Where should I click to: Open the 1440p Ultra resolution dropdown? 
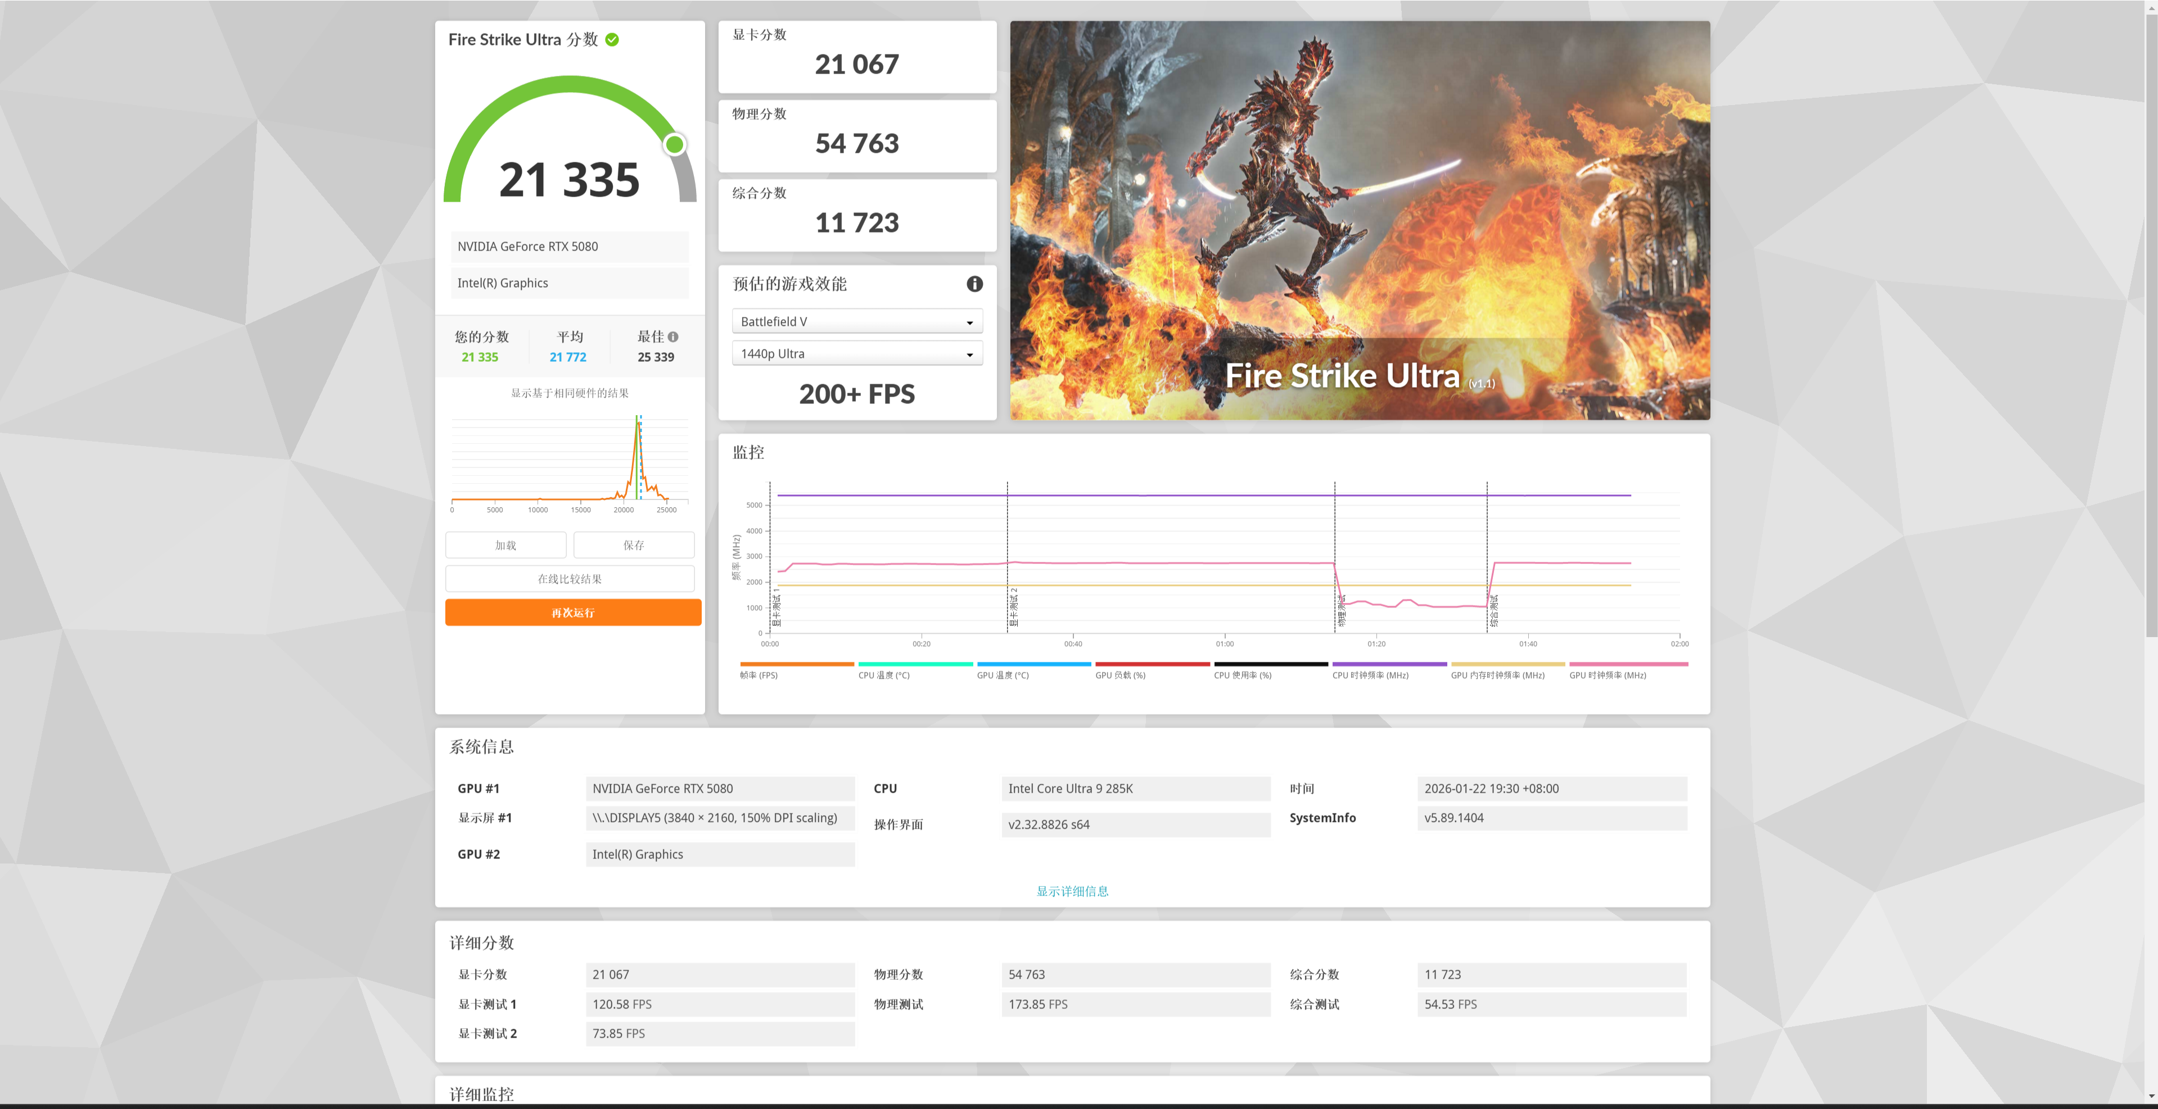[x=857, y=354]
